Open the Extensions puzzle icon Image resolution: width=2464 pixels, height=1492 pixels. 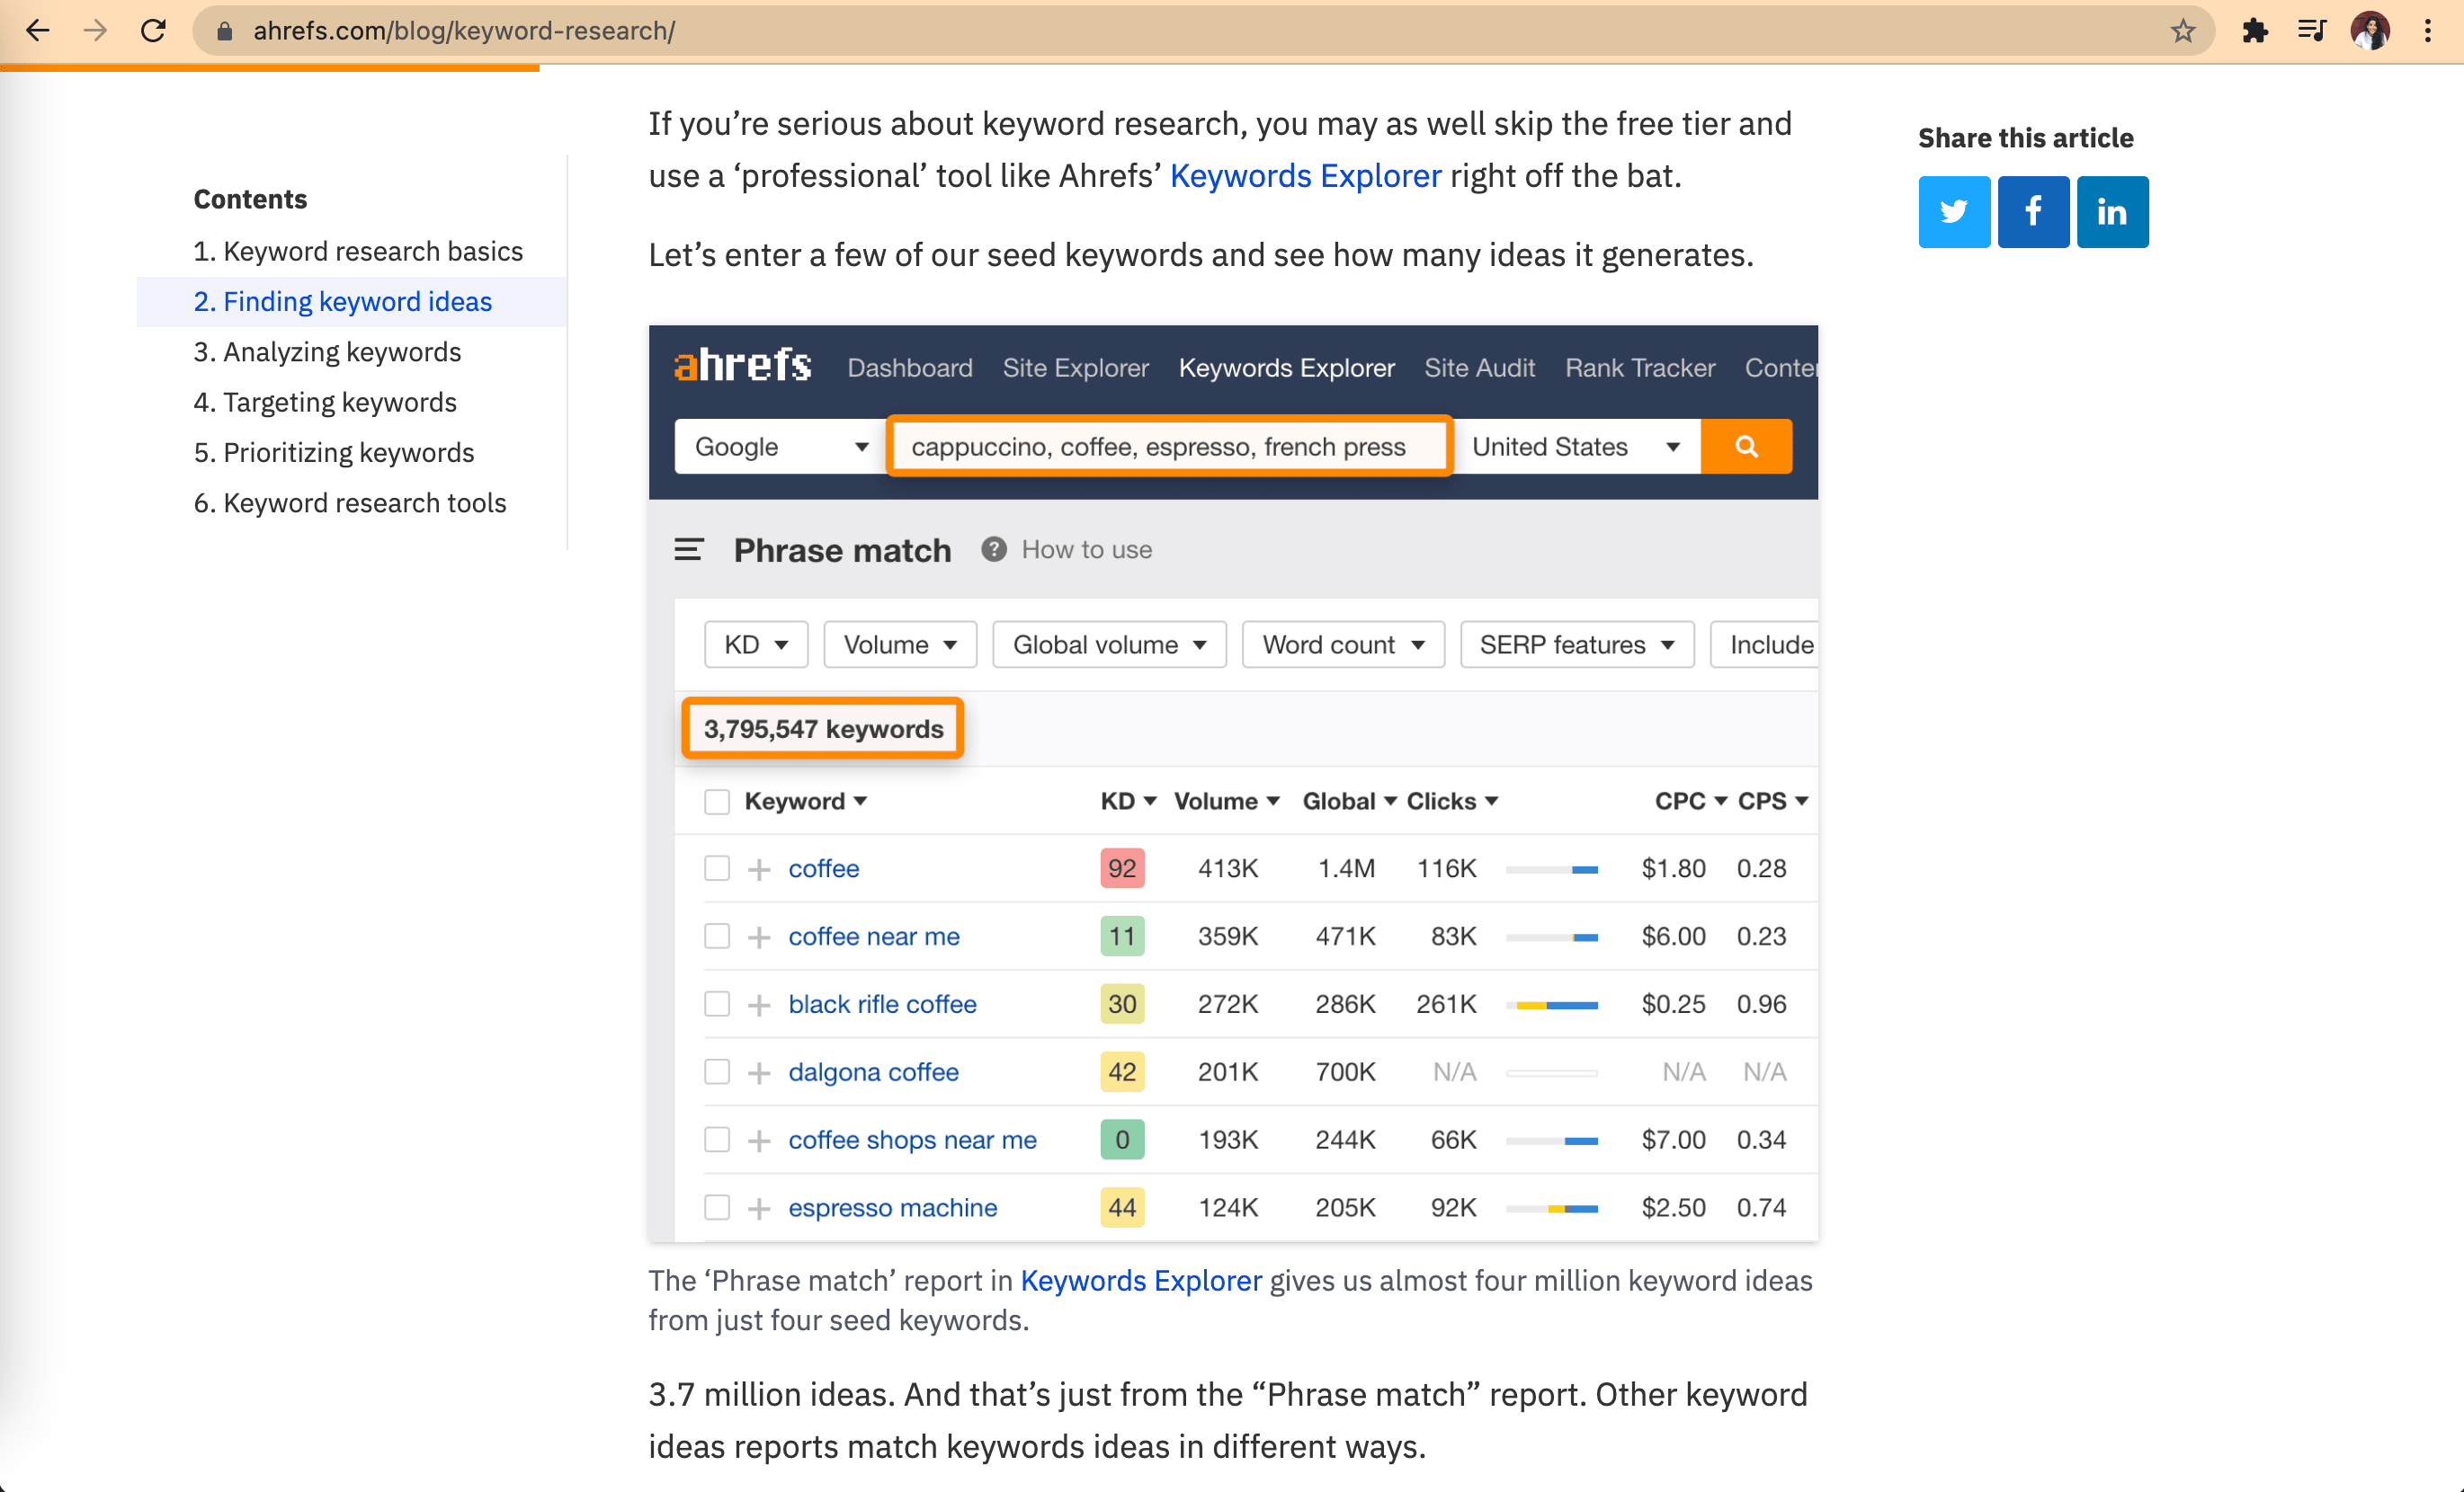(x=2255, y=31)
